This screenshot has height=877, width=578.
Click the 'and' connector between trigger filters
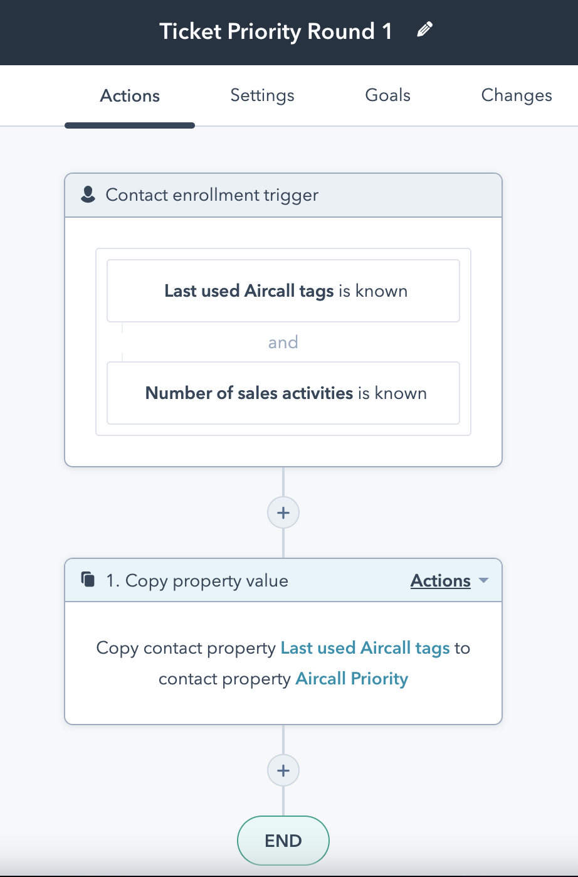(x=283, y=343)
